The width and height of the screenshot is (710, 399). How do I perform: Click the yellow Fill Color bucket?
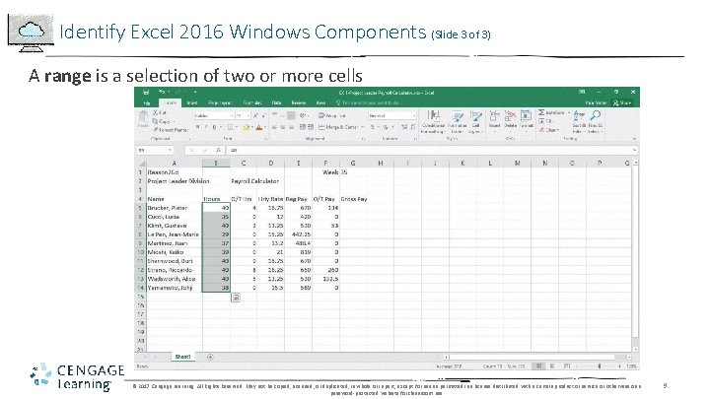[246, 127]
